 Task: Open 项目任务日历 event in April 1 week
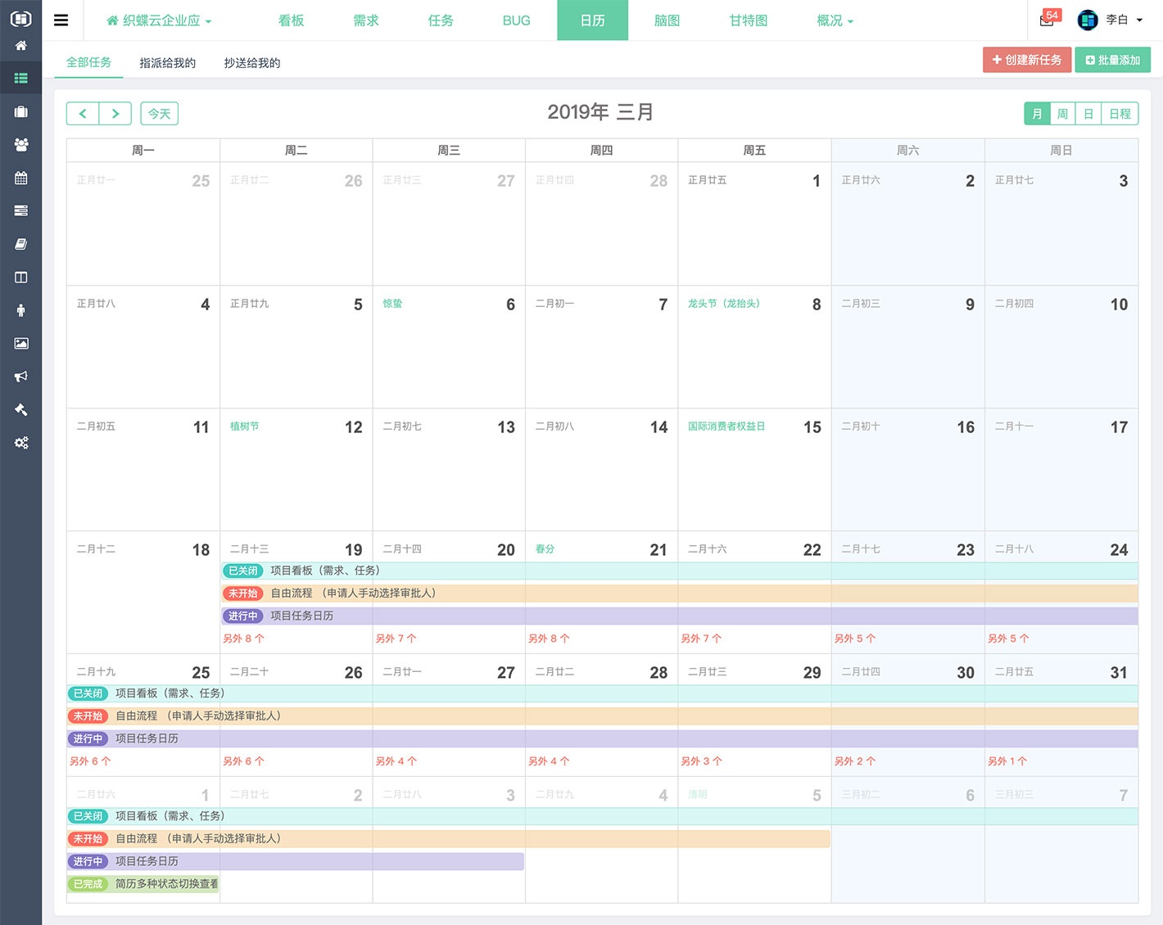click(296, 861)
